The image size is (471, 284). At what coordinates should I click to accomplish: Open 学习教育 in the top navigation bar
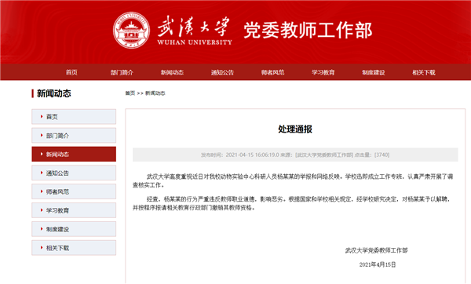(x=323, y=72)
